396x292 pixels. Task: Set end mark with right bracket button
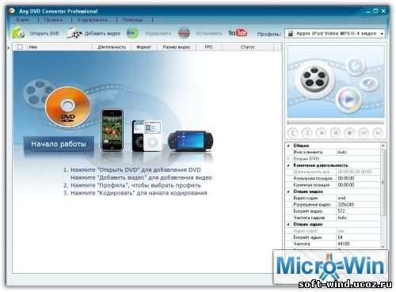(x=307, y=133)
